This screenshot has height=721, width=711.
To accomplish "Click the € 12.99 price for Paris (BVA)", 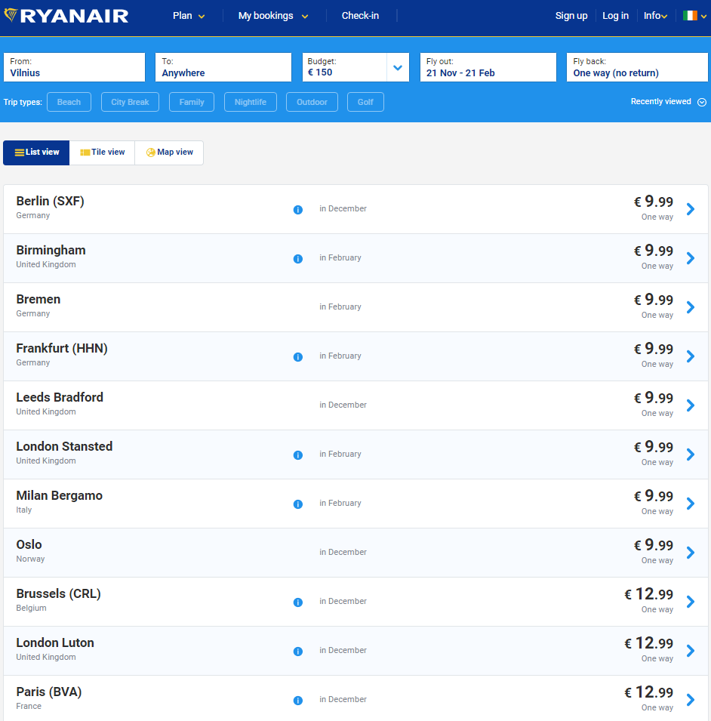I will pyautogui.click(x=648, y=692).
